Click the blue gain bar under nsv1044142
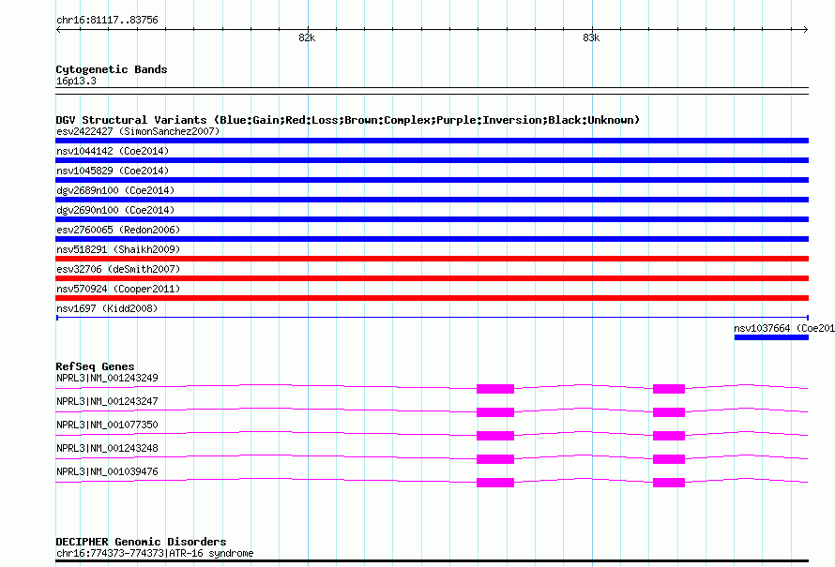835x567 pixels. click(x=432, y=160)
